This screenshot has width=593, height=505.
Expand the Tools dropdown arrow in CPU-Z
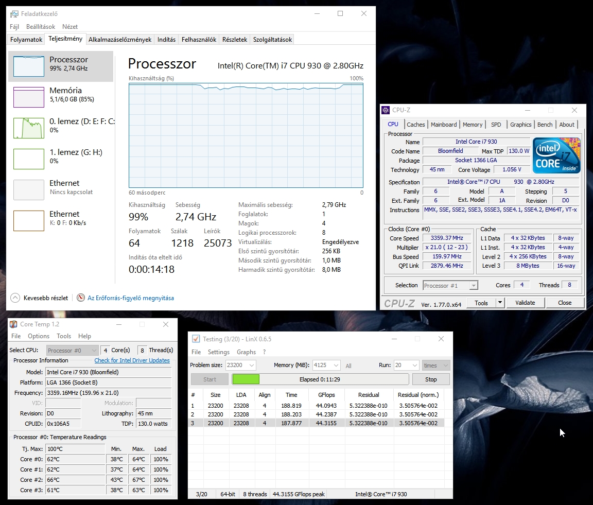[500, 303]
